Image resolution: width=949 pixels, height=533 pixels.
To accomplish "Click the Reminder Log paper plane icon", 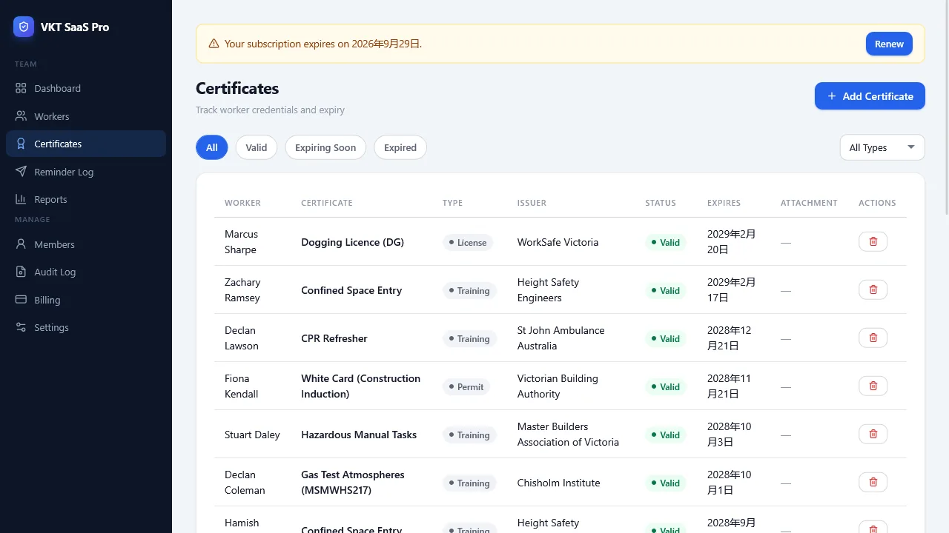I will point(21,172).
